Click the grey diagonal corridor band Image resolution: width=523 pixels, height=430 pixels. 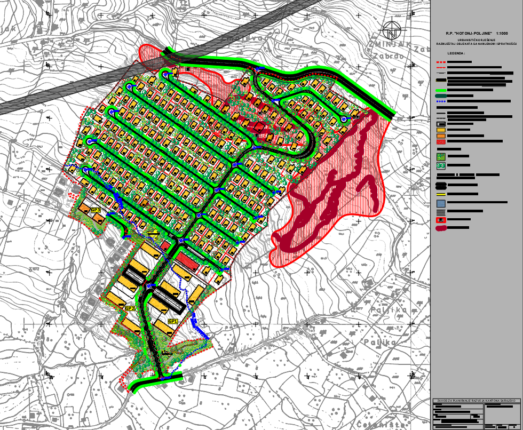[160, 63]
